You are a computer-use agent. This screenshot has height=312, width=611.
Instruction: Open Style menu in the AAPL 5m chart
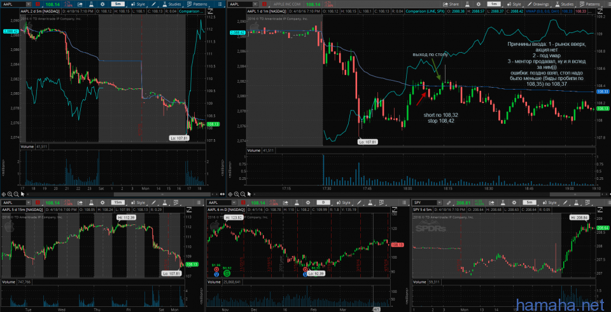click(138, 4)
